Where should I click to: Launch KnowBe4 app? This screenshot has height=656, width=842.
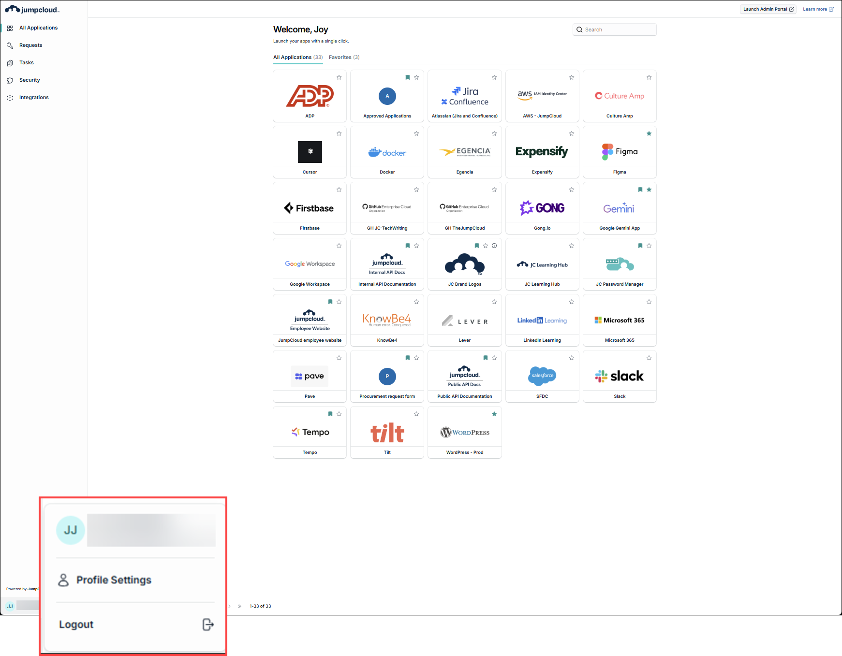click(387, 321)
